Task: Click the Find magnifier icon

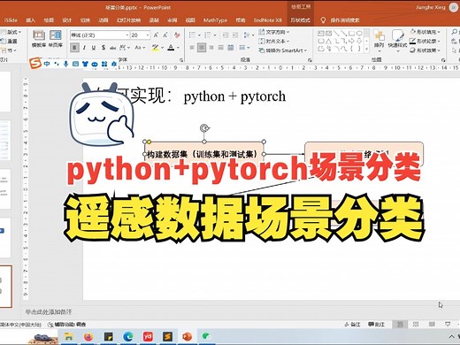Action: click(455, 32)
